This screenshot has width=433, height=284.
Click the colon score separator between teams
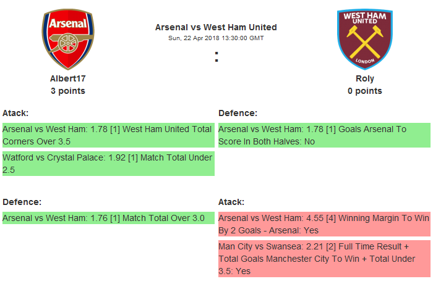216,57
